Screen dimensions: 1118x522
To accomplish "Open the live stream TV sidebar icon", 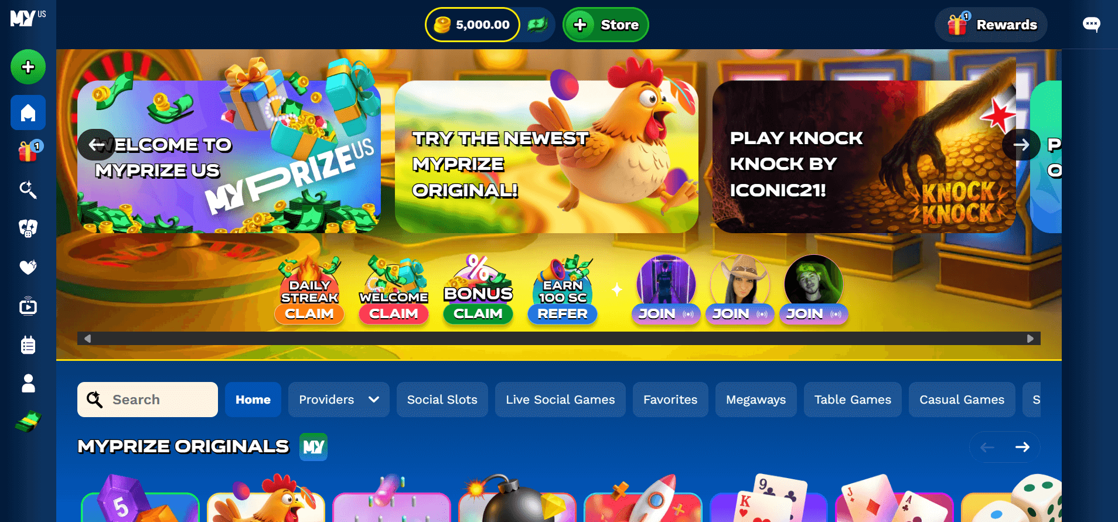I will [28, 306].
